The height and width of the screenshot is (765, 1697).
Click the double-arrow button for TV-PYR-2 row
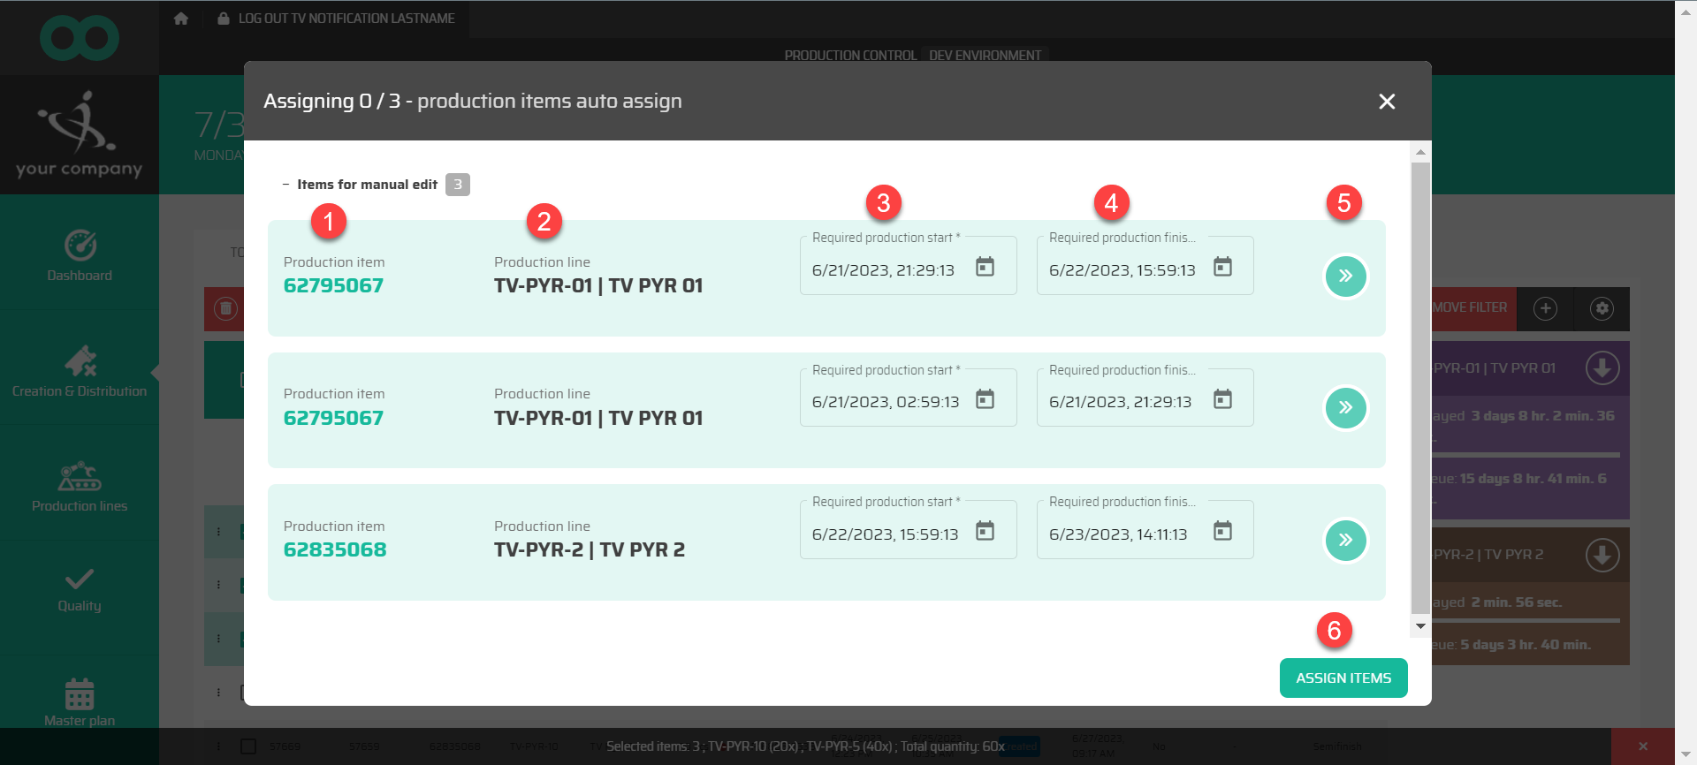click(x=1345, y=540)
